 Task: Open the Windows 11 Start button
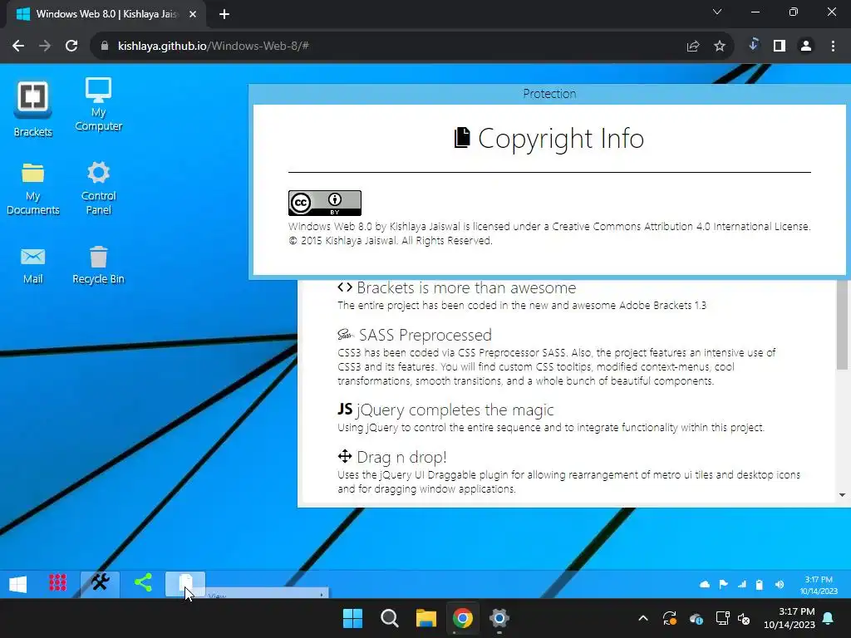click(352, 618)
